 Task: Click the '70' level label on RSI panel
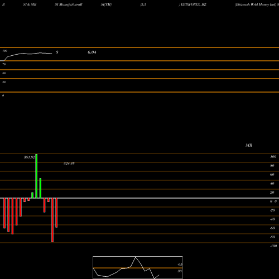4,64
